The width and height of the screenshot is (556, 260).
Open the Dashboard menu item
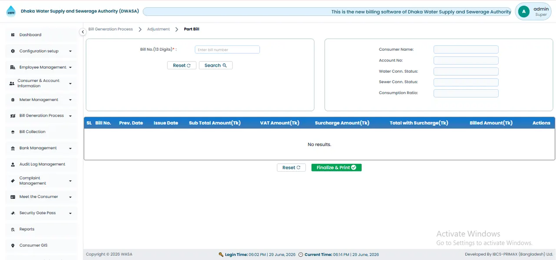pyautogui.click(x=41, y=35)
